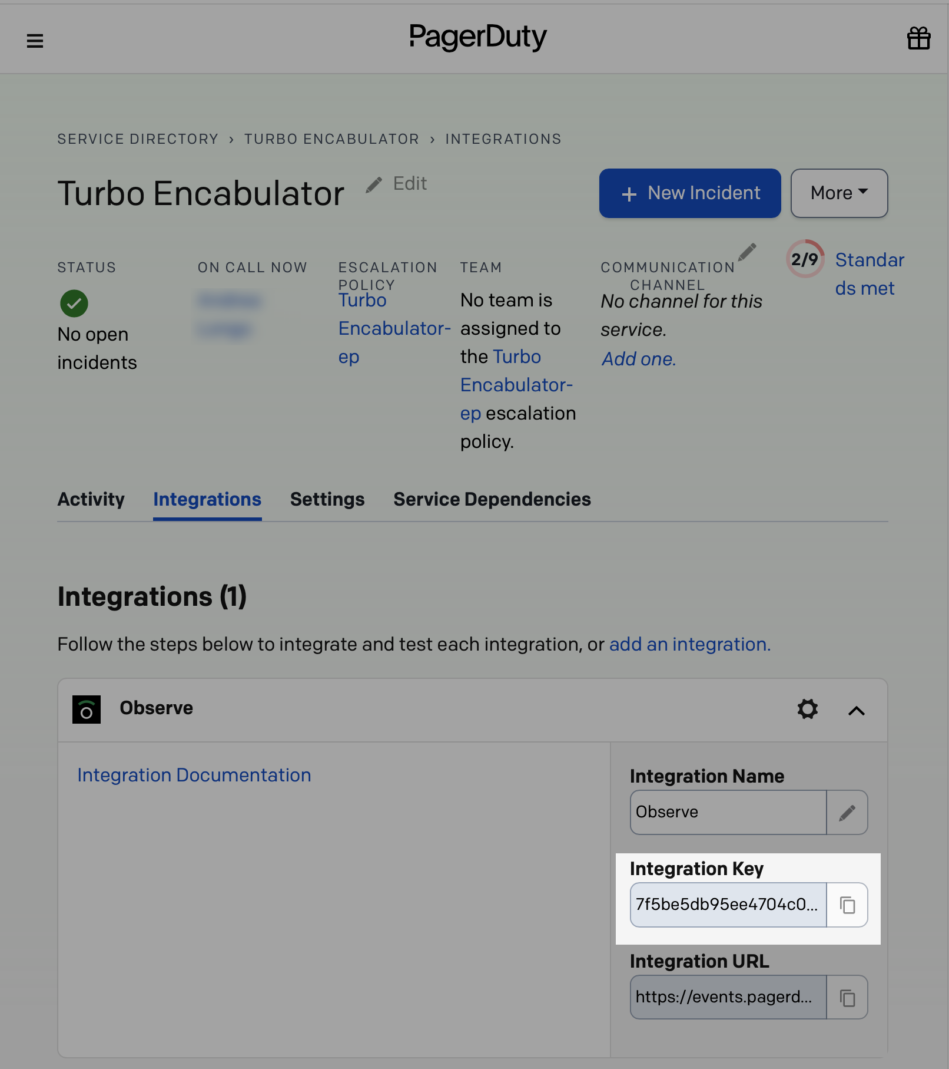Collapse the Observe integration panel

click(x=857, y=711)
